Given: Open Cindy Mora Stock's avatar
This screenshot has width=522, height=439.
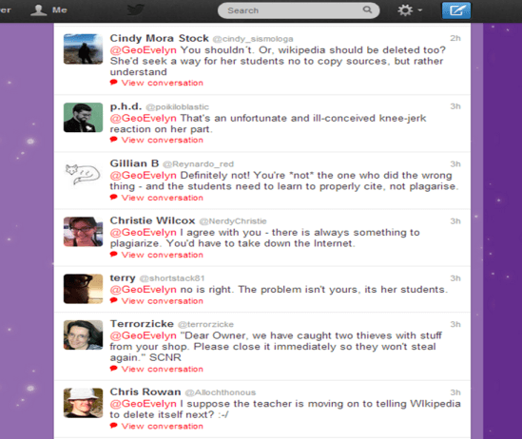Looking at the screenshot, I should pos(83,48).
